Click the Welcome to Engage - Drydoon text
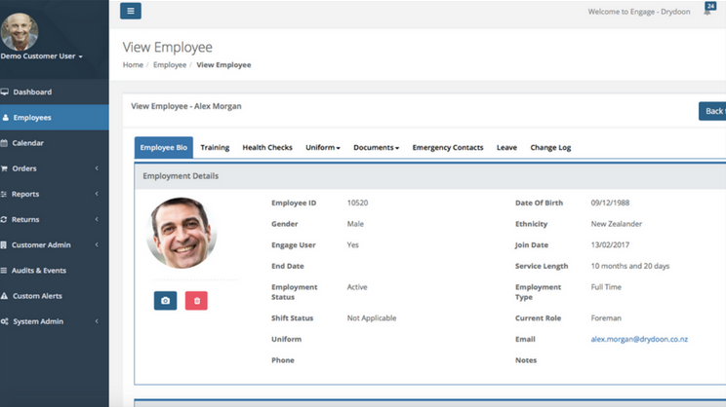The height and width of the screenshot is (407, 726). coord(639,12)
